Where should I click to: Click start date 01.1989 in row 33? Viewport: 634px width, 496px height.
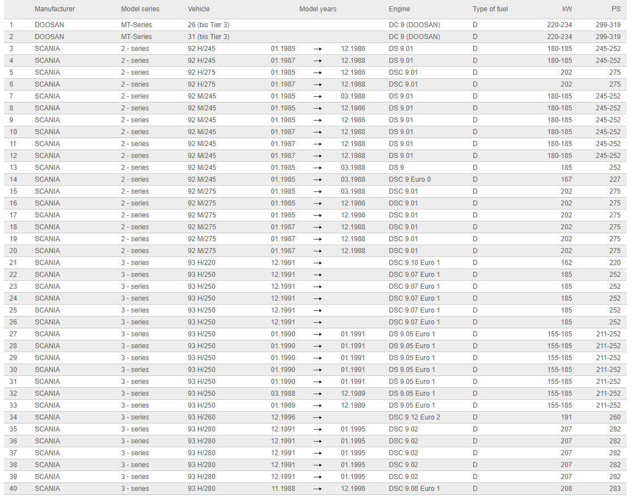pyautogui.click(x=283, y=405)
